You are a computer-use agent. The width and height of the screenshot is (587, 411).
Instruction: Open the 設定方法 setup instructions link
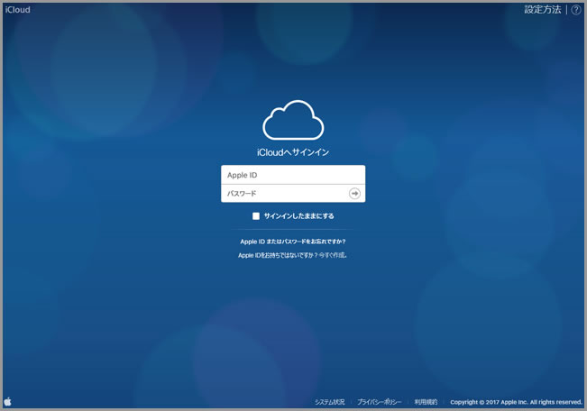[x=543, y=10]
